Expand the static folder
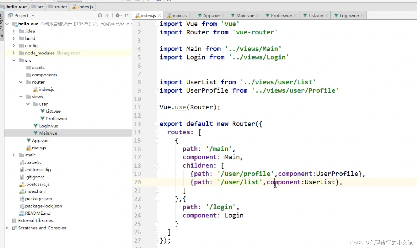Screen dimensions: 417x248 point(14,155)
